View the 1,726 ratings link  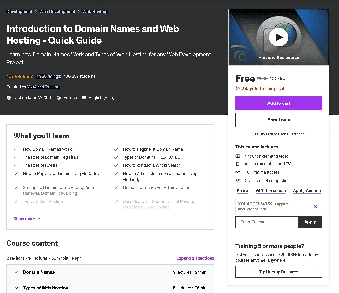[48, 76]
